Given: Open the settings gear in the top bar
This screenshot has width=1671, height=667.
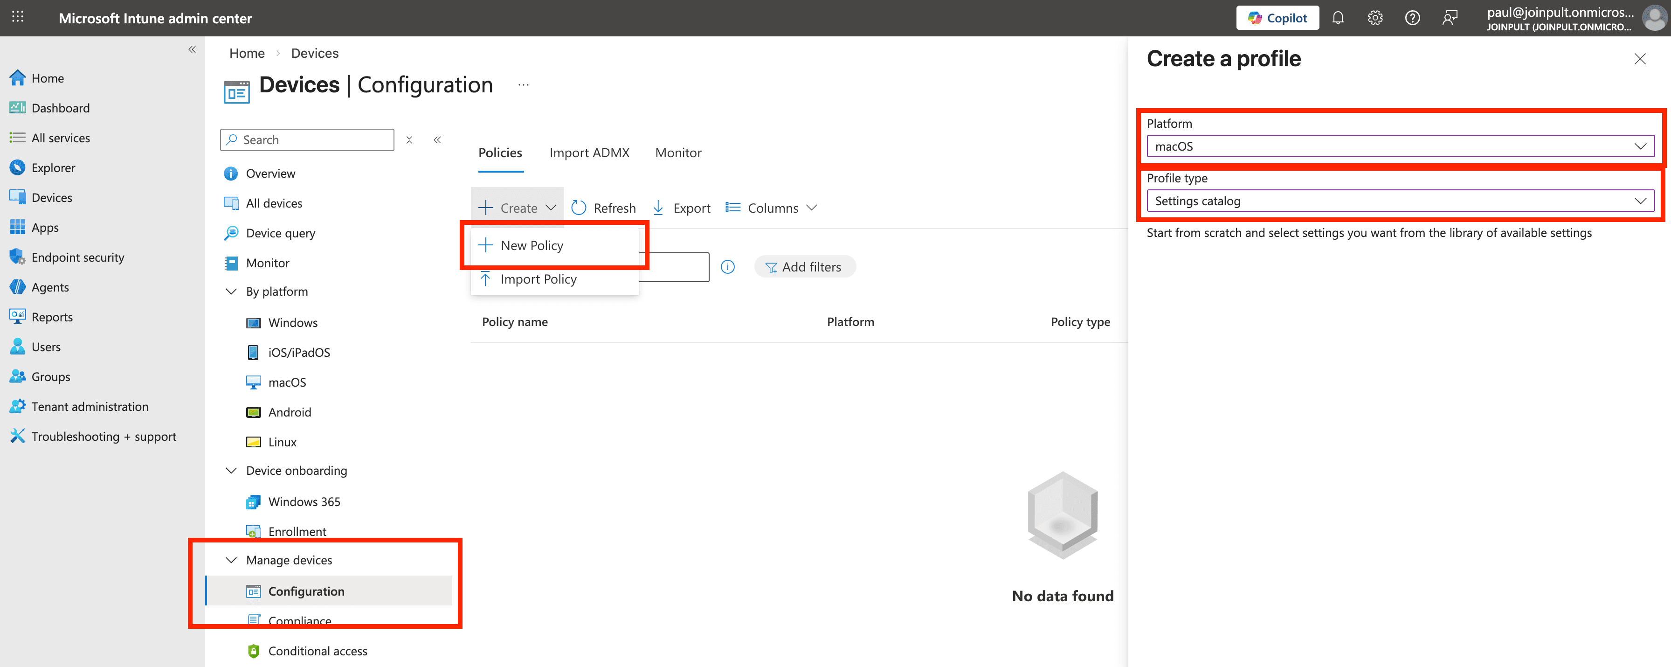Looking at the screenshot, I should [x=1375, y=18].
